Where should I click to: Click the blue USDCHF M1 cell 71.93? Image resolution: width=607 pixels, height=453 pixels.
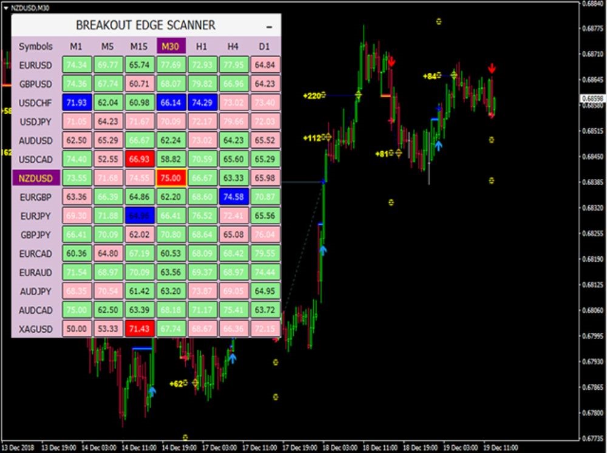(x=76, y=102)
